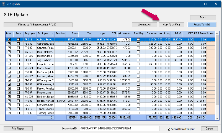Click the trophy app icon in title bar
This screenshot has height=133, width=222.
click(4, 4)
